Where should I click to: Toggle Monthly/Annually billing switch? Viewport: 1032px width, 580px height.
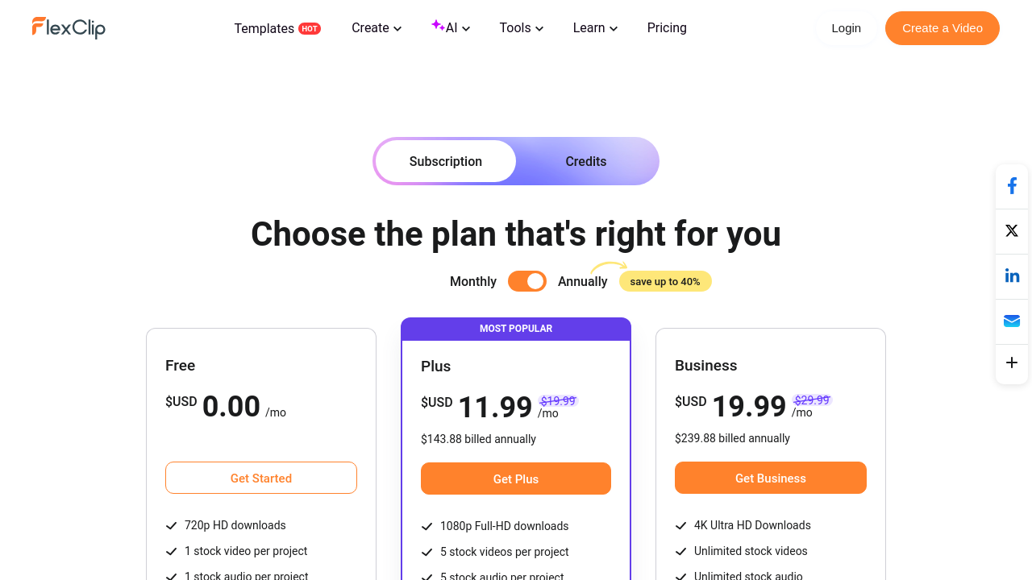pyautogui.click(x=527, y=281)
